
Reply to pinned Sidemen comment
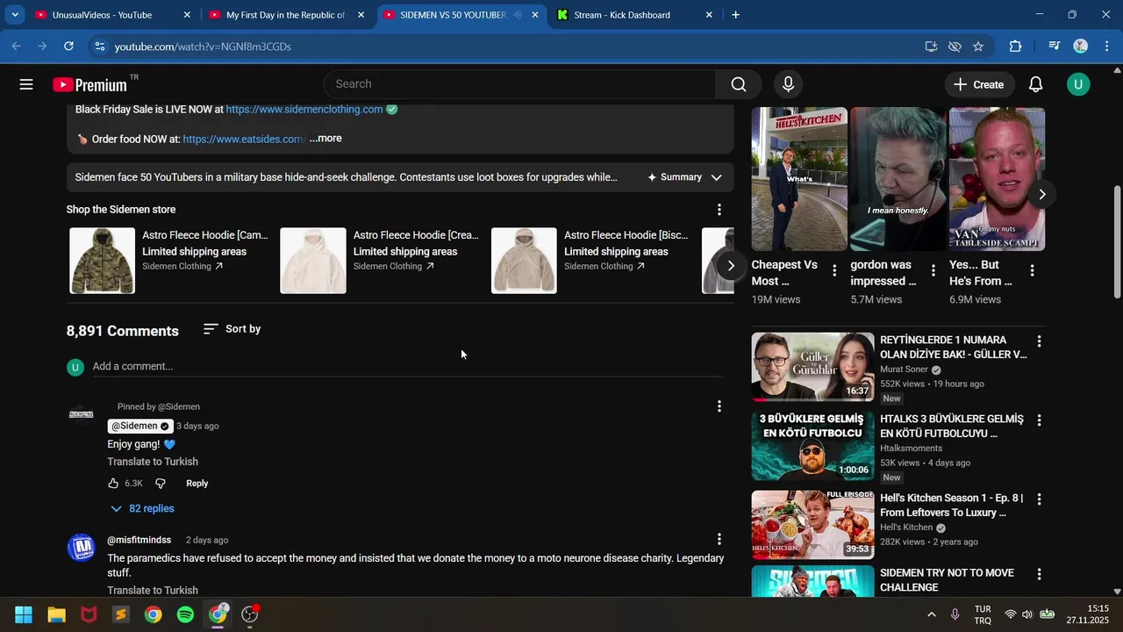coord(197,484)
